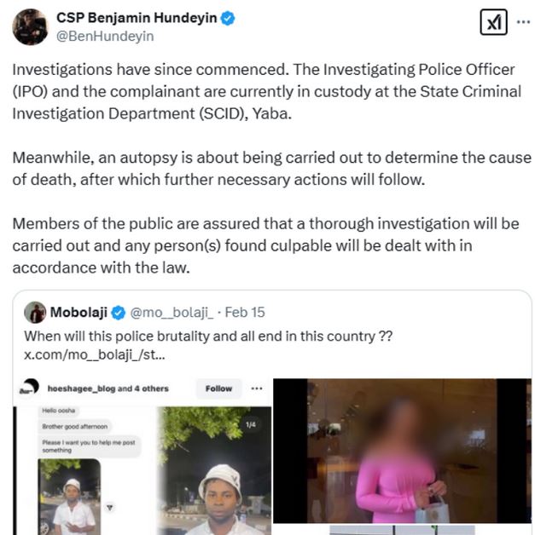Screen dimensions: 535x535
Task: Open hoeshagee_blog avatar icon
Action: [29, 388]
